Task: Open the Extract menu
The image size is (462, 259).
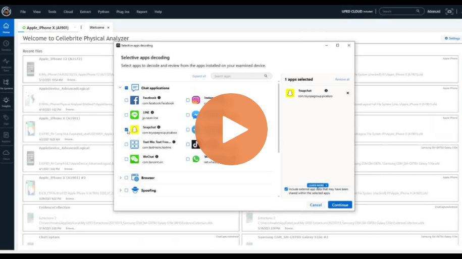Action: pos(85,12)
